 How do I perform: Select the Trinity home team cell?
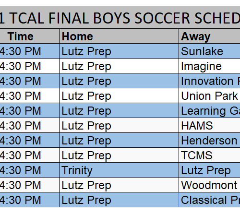(x=119, y=170)
